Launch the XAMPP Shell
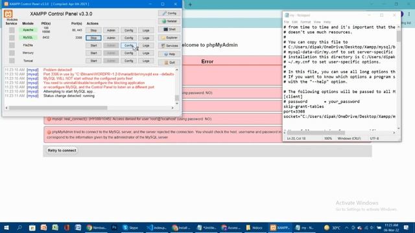 [x=169, y=29]
